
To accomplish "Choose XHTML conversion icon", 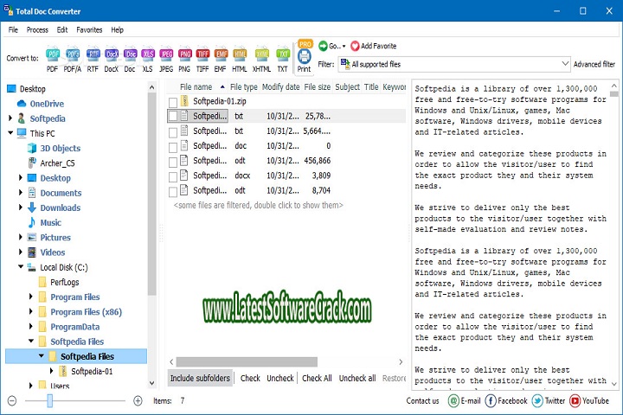I will [262, 54].
